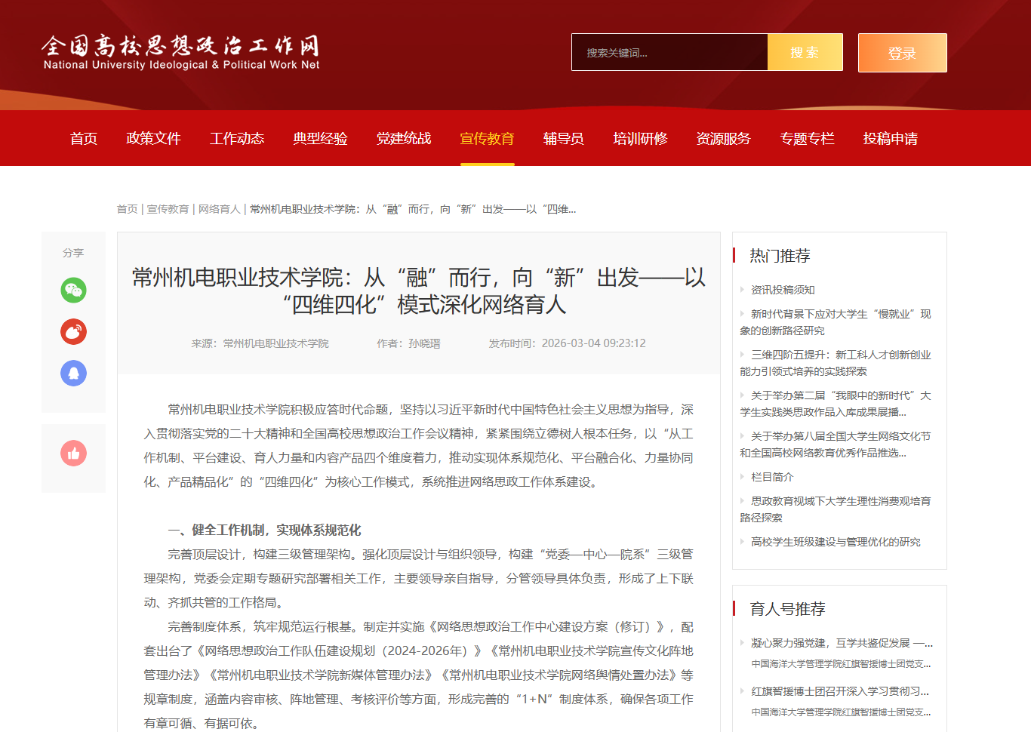Image resolution: width=1031 pixels, height=732 pixels.
Task: Open 资讯投稿须知 in hot recommendations
Action: click(x=783, y=290)
